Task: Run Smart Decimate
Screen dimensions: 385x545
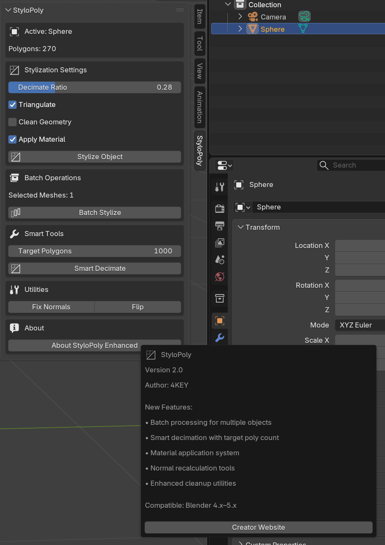Action: [x=95, y=268]
